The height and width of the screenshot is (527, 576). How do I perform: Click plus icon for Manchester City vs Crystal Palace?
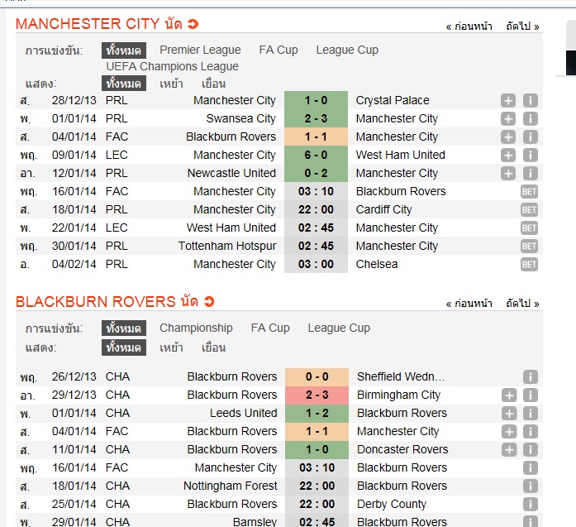(508, 100)
